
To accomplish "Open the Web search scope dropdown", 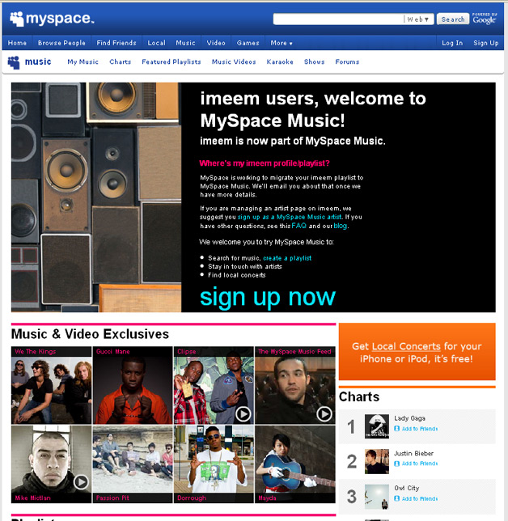I will (418, 19).
